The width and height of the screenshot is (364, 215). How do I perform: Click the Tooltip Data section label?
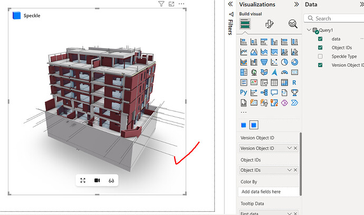(252, 203)
